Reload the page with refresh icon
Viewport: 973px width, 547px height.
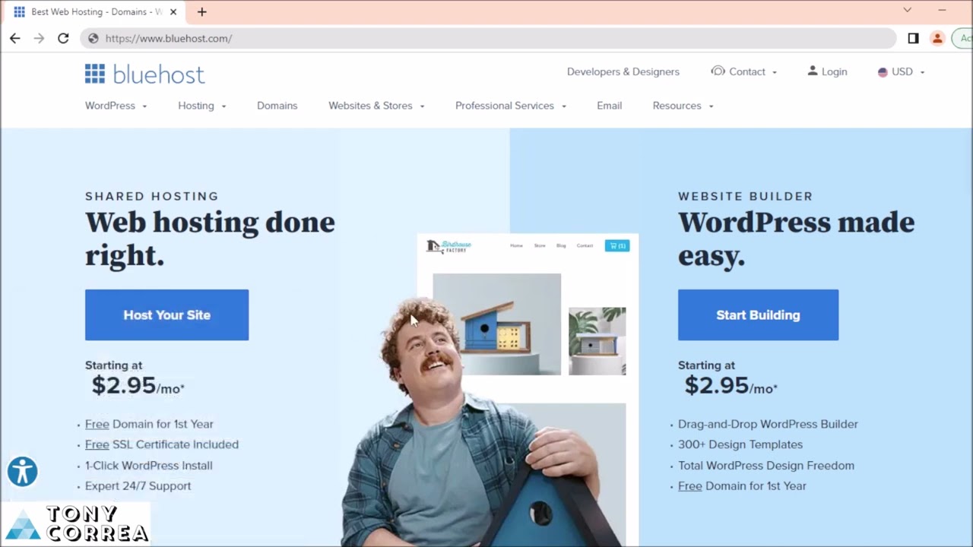click(63, 38)
